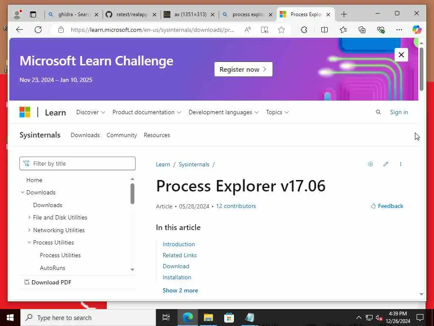Open the Resources menu item
Image resolution: width=434 pixels, height=326 pixels.
click(x=157, y=135)
